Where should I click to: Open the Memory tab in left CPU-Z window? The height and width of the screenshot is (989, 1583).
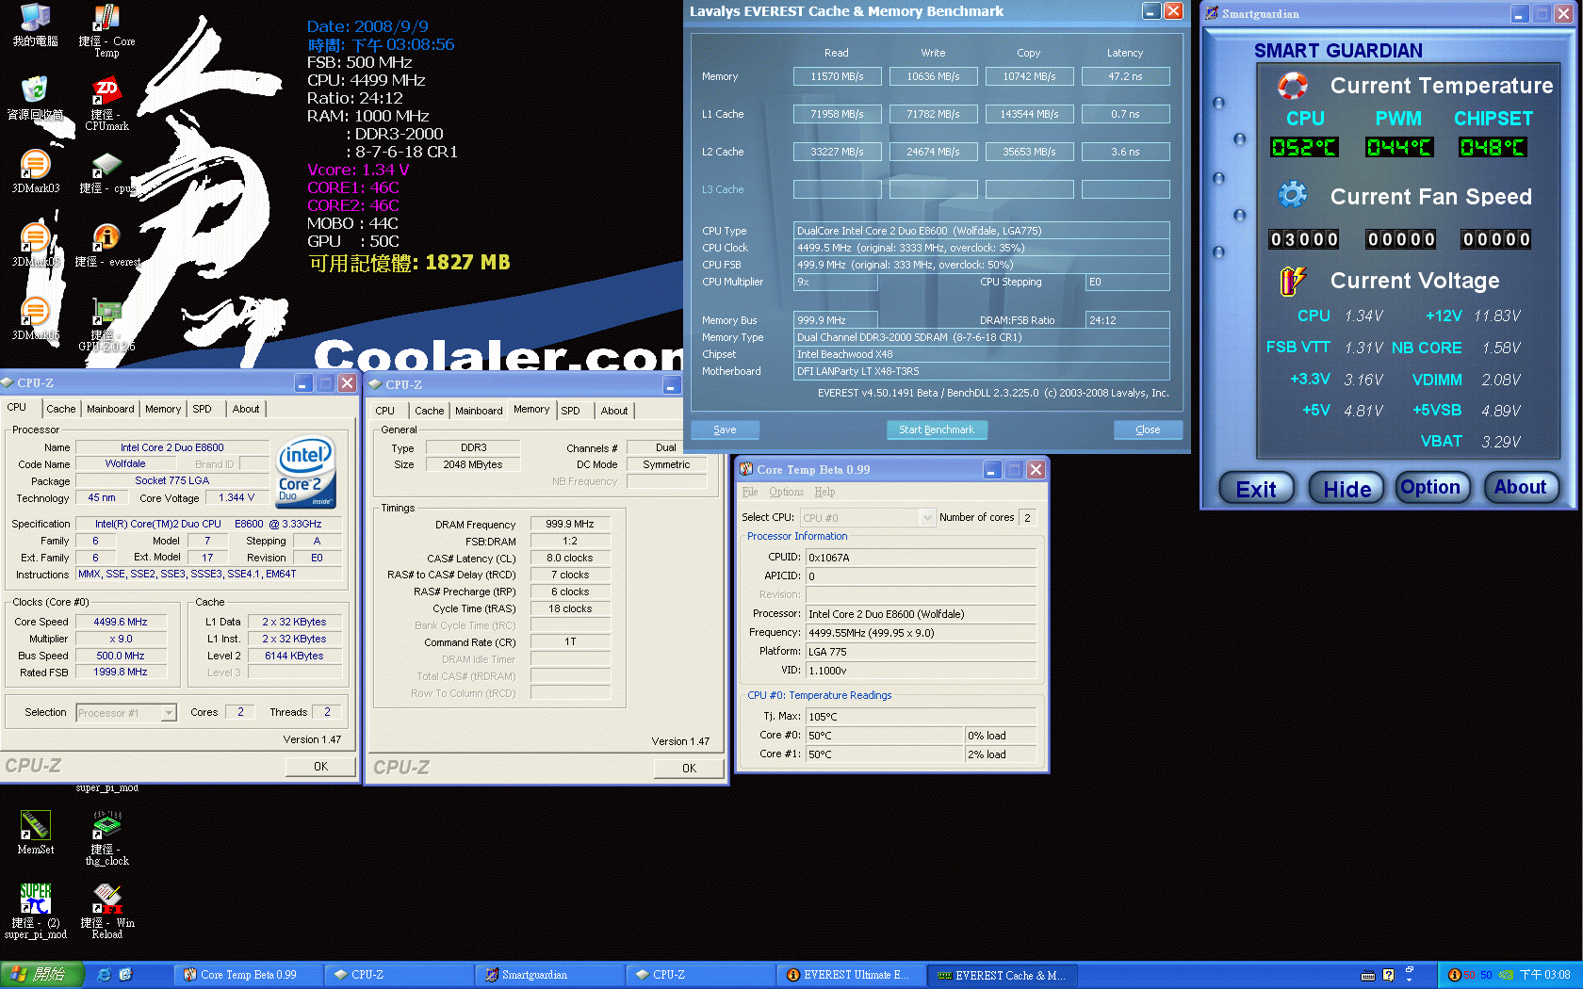[163, 409]
